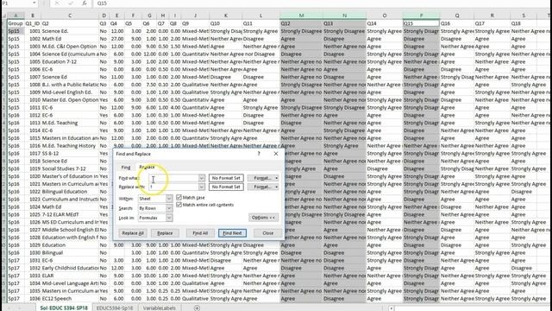The height and width of the screenshot is (311, 552).
Task: Click the cell reading Science Ed. for ID 1001
Action: click(70, 31)
